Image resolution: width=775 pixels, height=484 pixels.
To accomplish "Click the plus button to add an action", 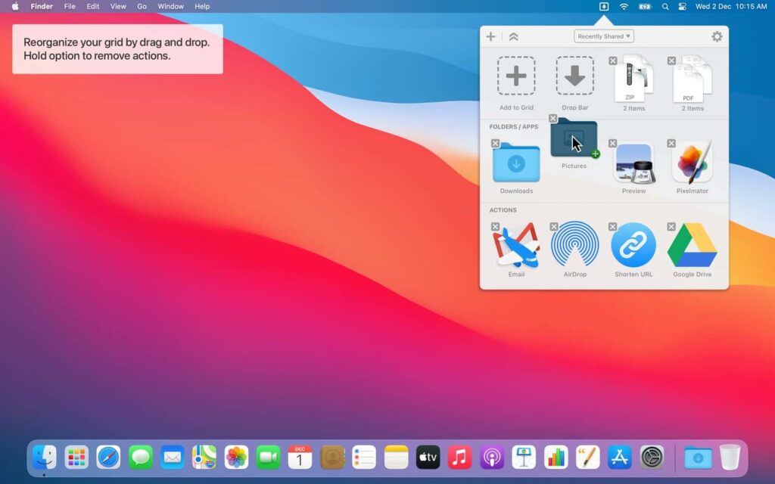I will [x=490, y=36].
